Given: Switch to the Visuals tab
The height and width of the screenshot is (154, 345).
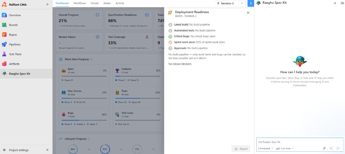Looking at the screenshot, I should coord(95,3).
